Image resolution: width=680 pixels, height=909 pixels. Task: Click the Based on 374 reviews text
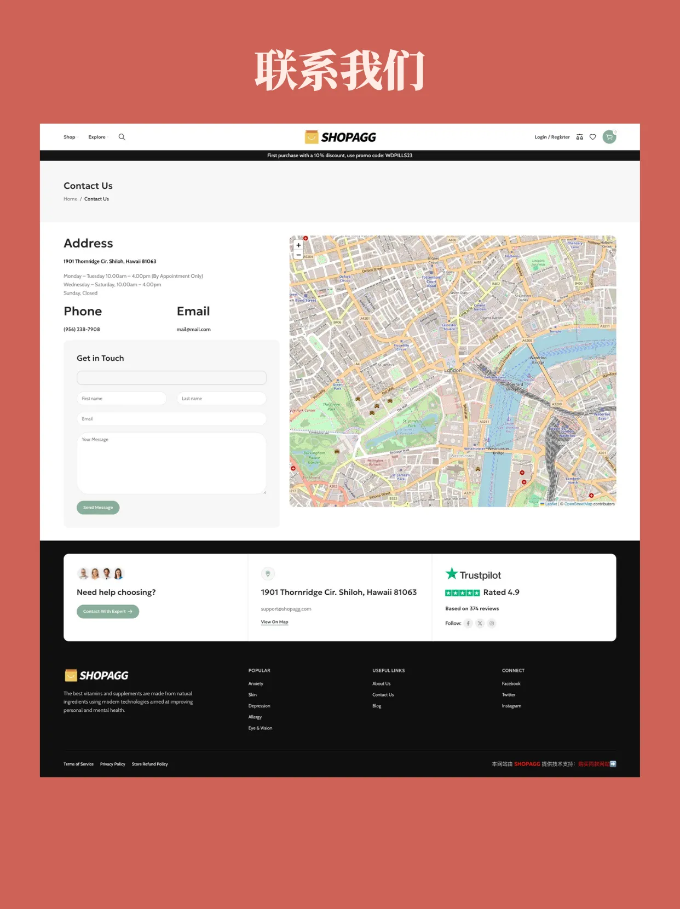[x=472, y=609]
